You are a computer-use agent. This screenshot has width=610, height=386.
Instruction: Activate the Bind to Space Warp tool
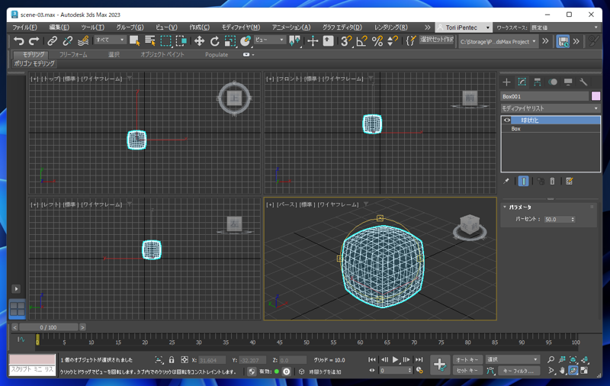[x=83, y=41]
